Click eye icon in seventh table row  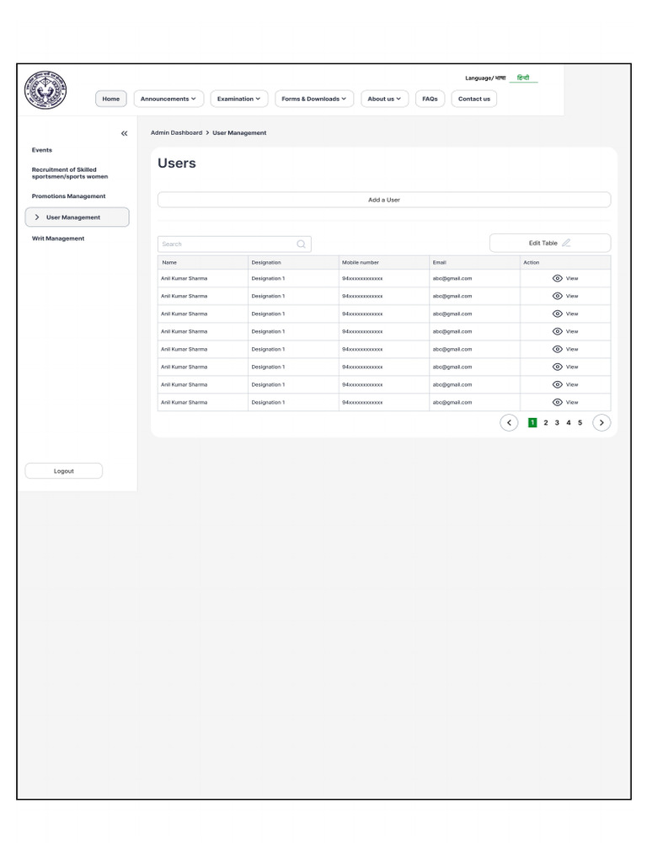[x=558, y=384]
